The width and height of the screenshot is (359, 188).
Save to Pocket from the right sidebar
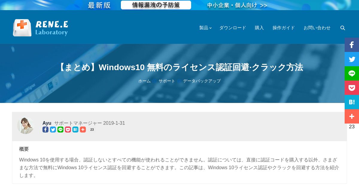click(352, 88)
